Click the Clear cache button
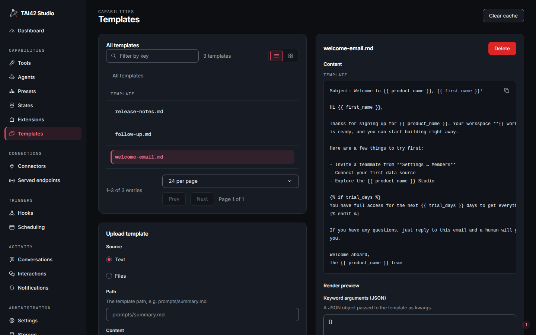 click(x=503, y=16)
